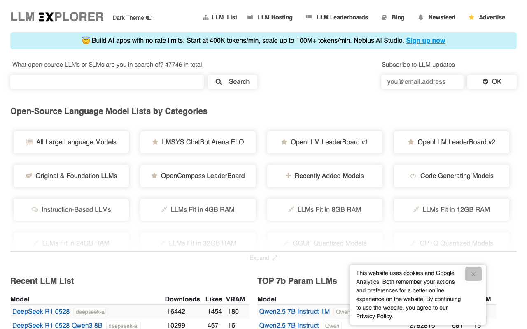Click deepseek-ai tag on DeepSeek R1 0528

tap(91, 312)
